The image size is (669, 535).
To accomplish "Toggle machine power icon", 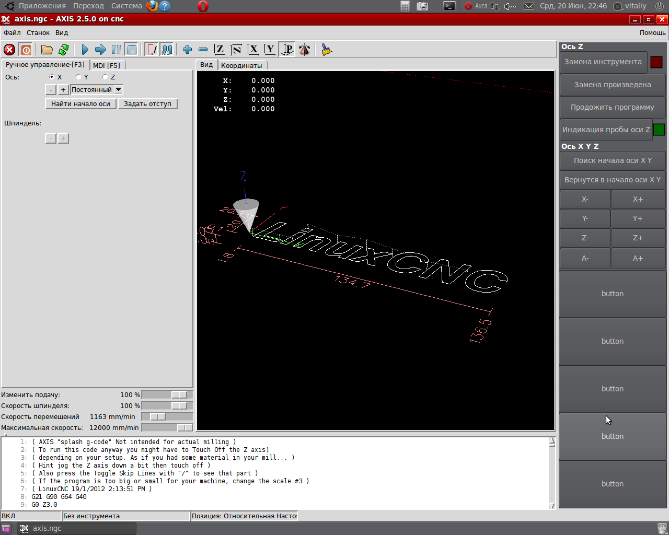I will coord(26,50).
